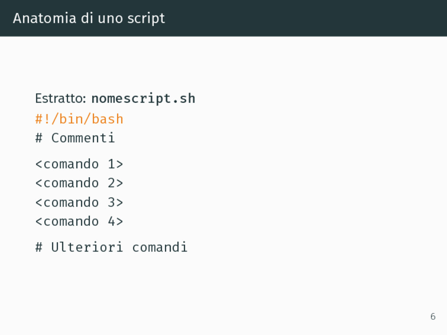The width and height of the screenshot is (447, 335).
Task: Click the hash symbol before 'Commenti'
Action: point(39,138)
